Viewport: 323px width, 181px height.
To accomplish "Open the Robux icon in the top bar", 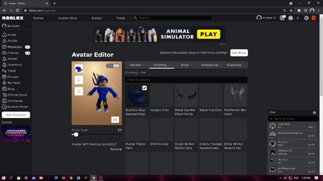I will point(291,18).
